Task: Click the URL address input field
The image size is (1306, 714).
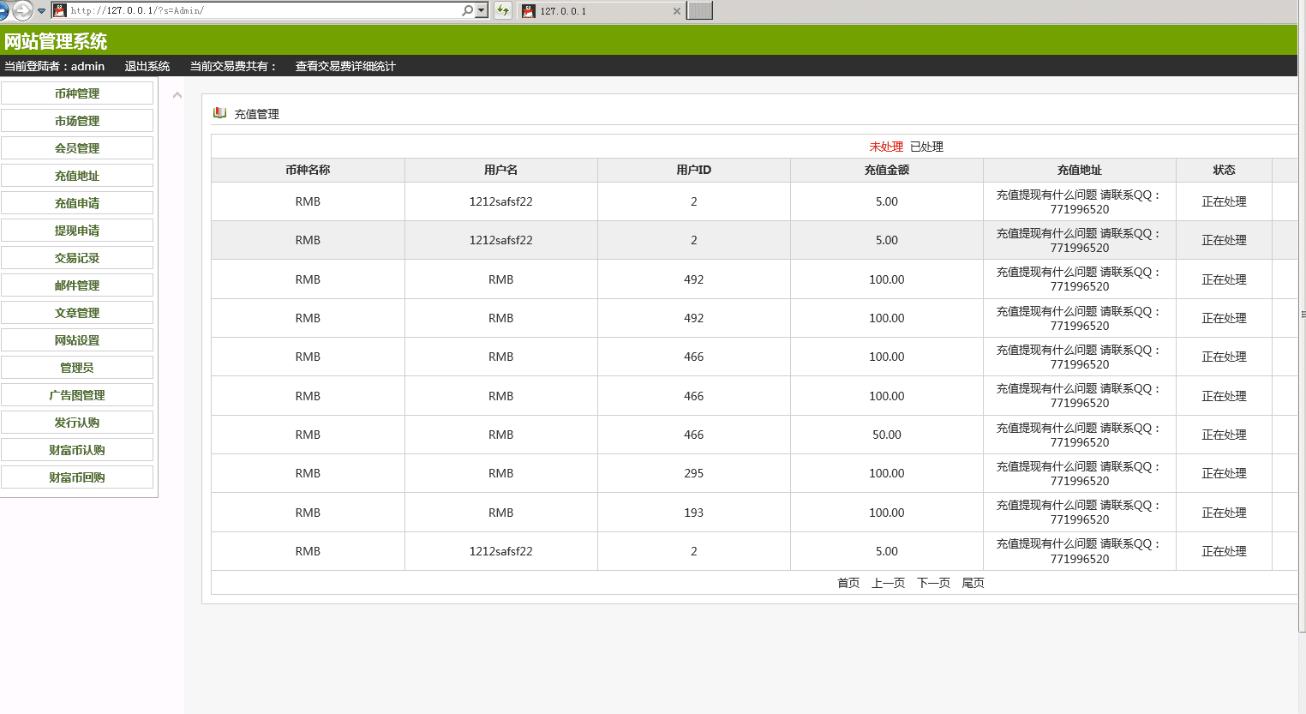Action: (257, 10)
